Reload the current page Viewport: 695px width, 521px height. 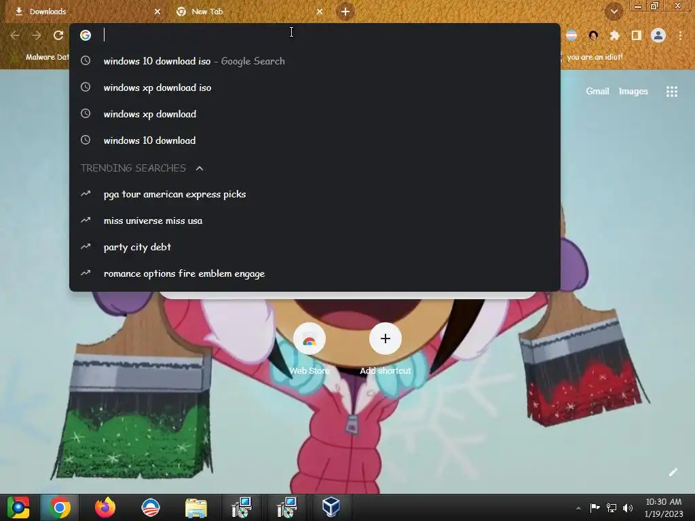coord(58,35)
